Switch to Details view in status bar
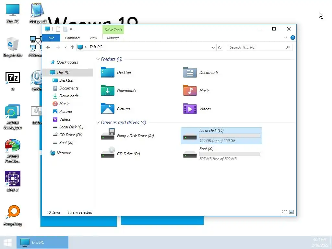This screenshot has height=249, width=332. [284, 212]
